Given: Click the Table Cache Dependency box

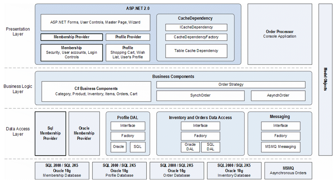Looking at the screenshot, I should pos(196,51).
